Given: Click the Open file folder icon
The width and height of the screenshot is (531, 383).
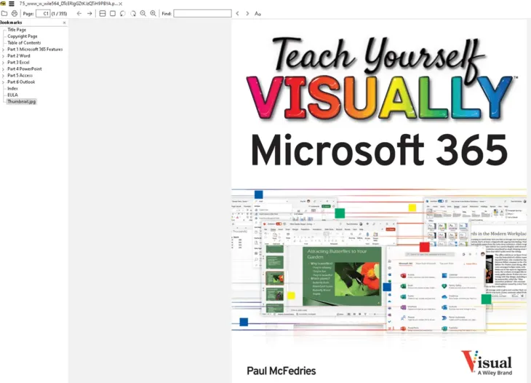Looking at the screenshot, I should tap(4, 13).
